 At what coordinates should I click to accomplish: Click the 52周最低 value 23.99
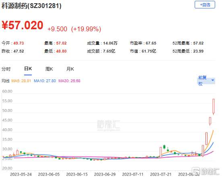coord(198,51)
